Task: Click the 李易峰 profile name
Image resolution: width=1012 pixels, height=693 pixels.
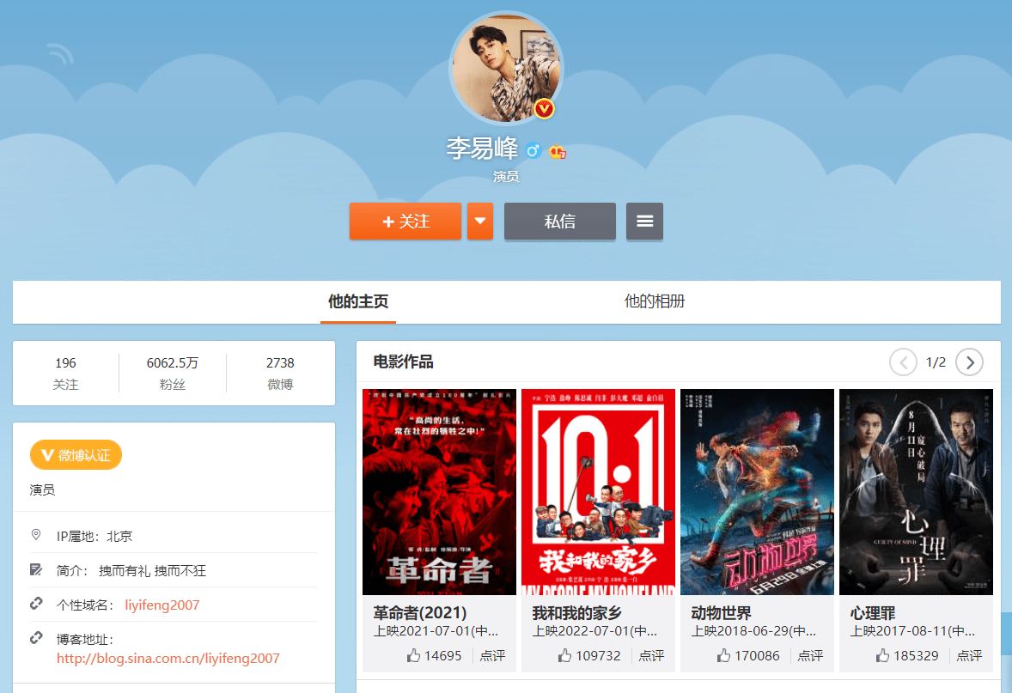Action: (x=482, y=149)
